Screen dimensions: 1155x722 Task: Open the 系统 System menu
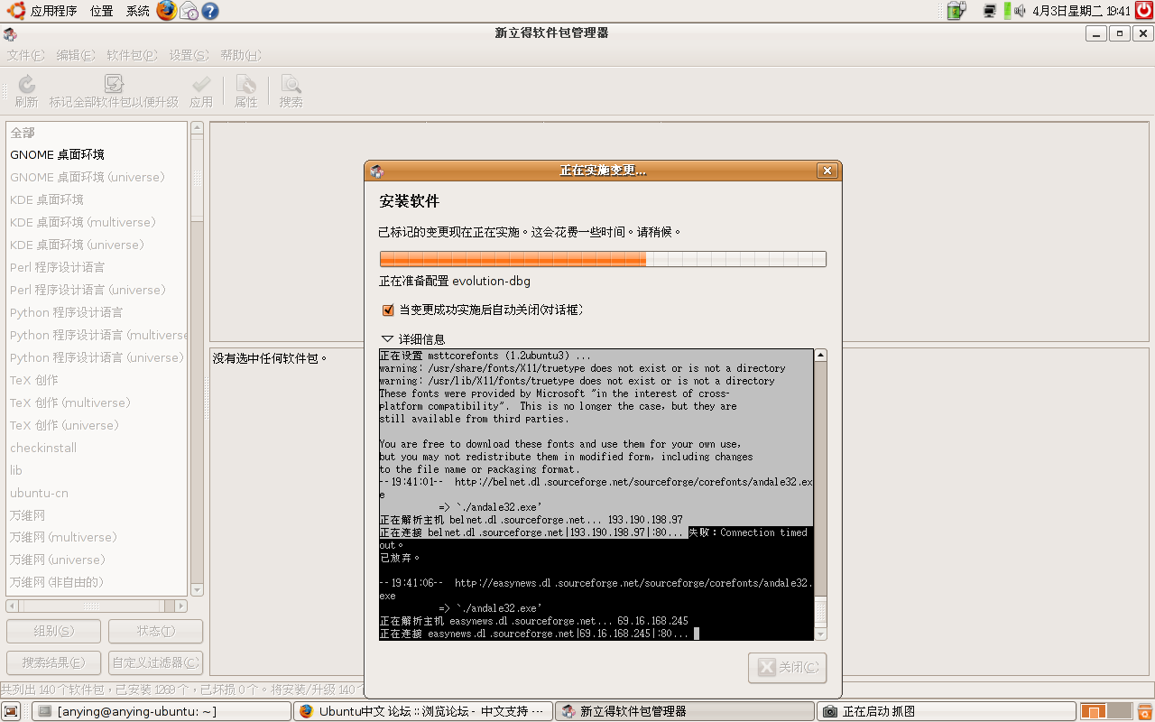138,11
